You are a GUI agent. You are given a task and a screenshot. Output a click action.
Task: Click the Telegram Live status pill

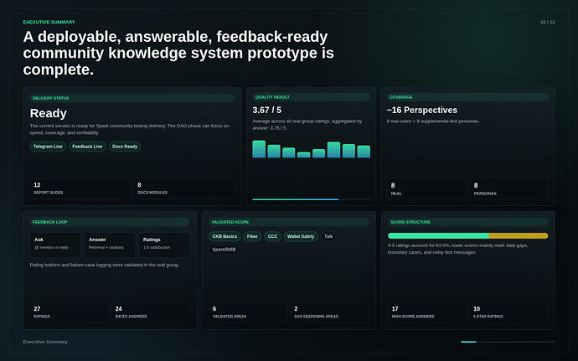pos(48,147)
